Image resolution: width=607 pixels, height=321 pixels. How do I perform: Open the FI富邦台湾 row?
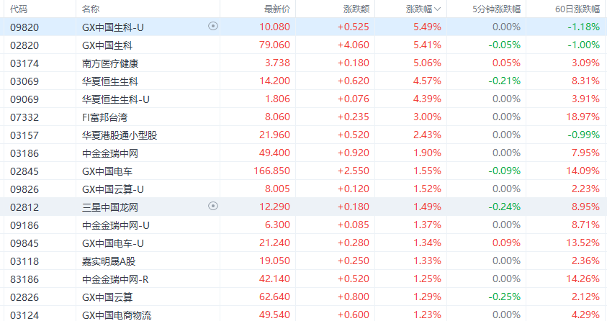coord(104,117)
